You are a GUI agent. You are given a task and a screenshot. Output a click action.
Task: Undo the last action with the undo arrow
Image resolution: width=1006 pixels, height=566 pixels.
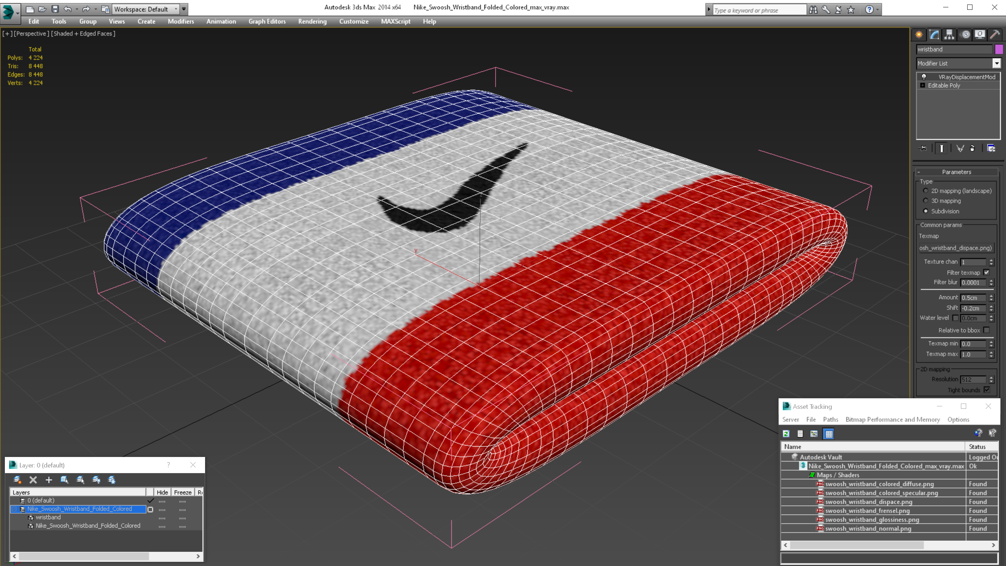tap(67, 9)
